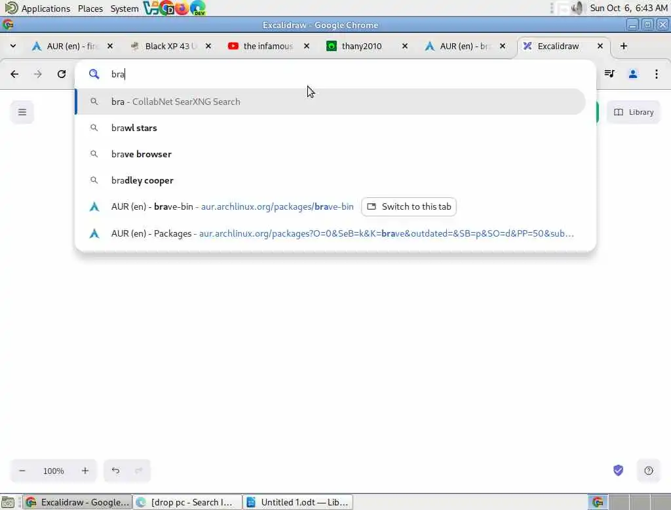The width and height of the screenshot is (671, 510).
Task: Switch to AUR (en) - br tab
Action: [x=463, y=46]
